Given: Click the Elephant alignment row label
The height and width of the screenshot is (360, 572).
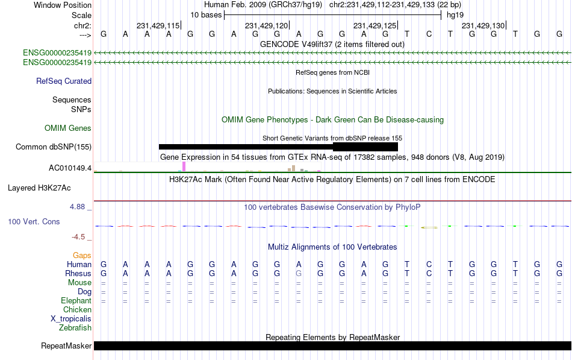Looking at the screenshot, I should click(76, 301).
